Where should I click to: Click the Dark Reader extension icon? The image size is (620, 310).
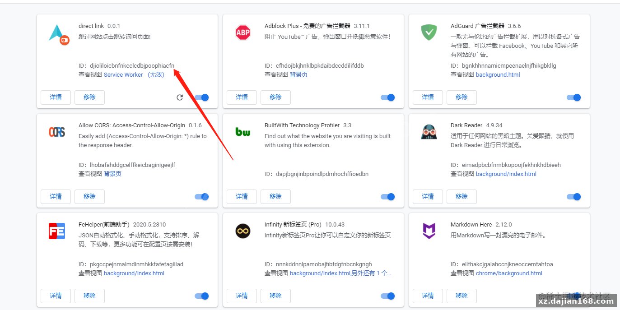pyautogui.click(x=429, y=132)
